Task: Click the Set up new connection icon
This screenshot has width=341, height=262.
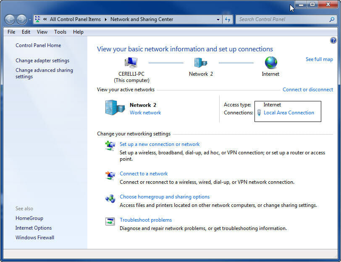Action: pos(110,146)
